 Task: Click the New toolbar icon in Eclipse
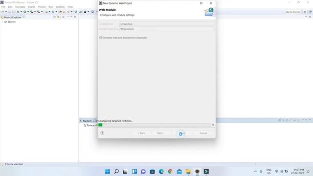point(2,12)
